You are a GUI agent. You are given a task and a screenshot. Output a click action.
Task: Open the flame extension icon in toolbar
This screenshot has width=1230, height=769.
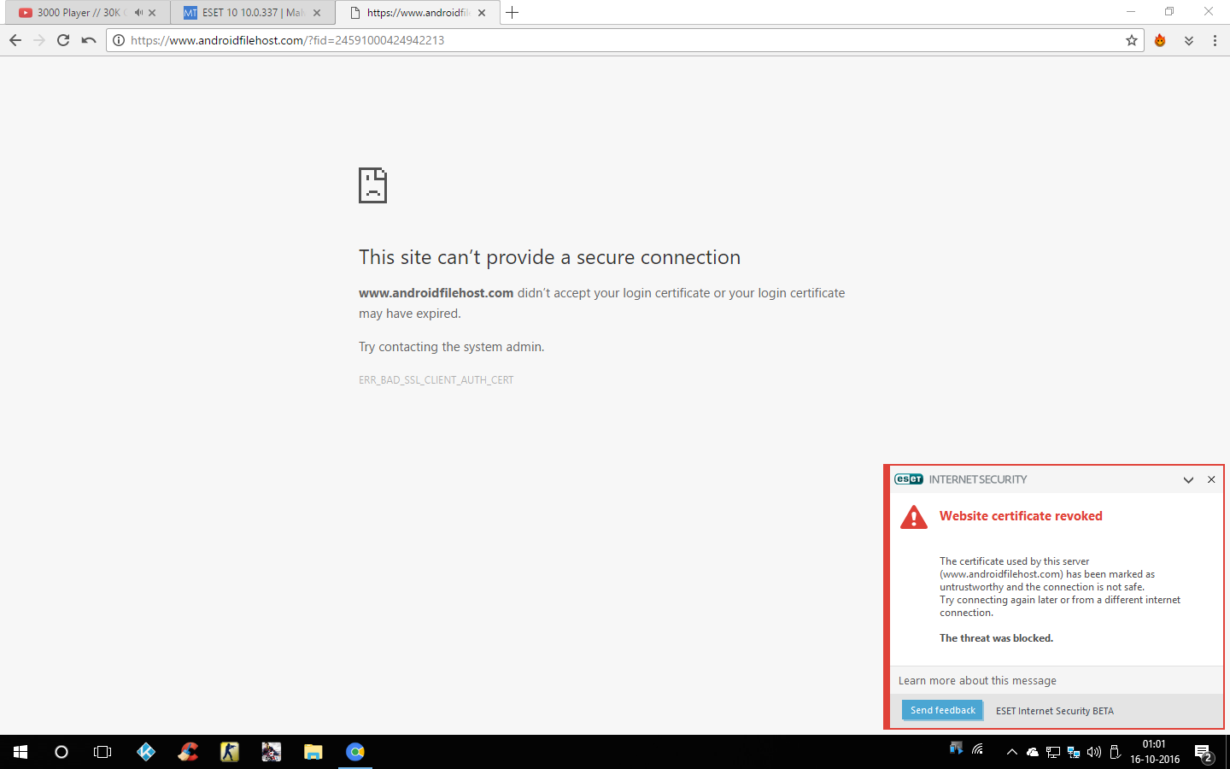(1160, 40)
